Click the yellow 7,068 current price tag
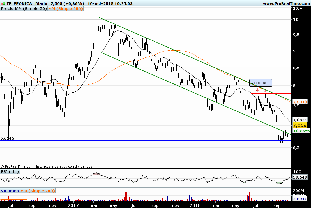 pyautogui.click(x=300, y=125)
